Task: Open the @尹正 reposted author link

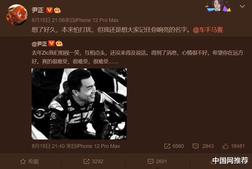Action: point(39,44)
